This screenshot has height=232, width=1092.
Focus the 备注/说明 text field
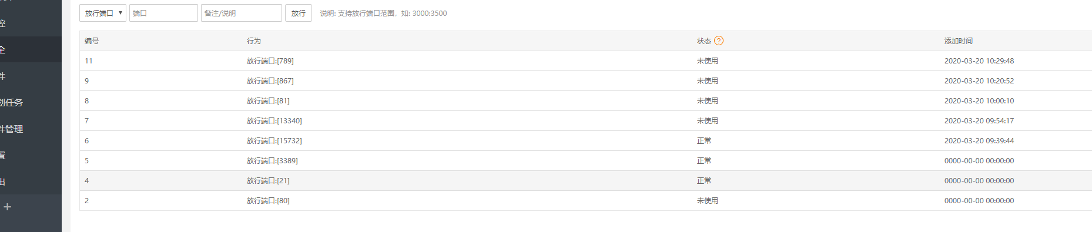click(x=242, y=13)
